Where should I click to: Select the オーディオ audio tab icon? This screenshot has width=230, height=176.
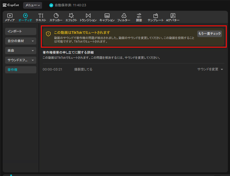coord(26,15)
